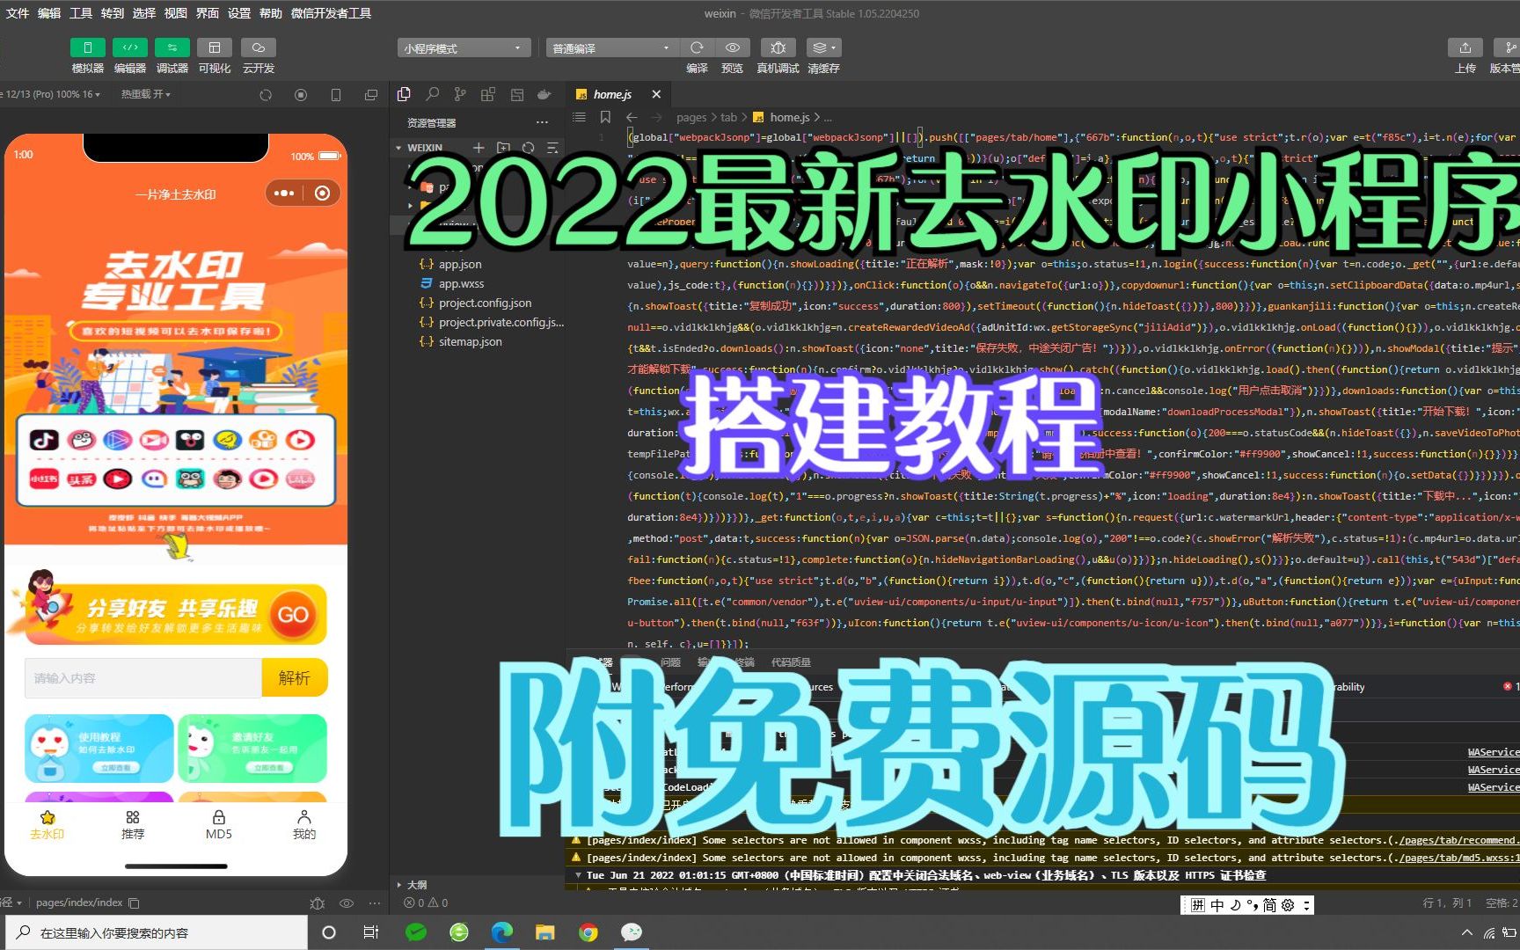Open the 普通编译 compile mode dropdown

pos(612,48)
